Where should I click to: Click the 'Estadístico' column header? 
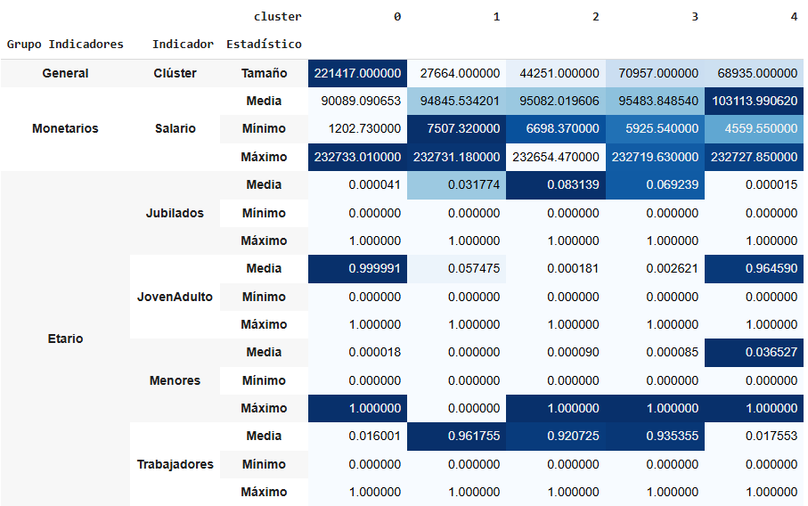point(264,44)
